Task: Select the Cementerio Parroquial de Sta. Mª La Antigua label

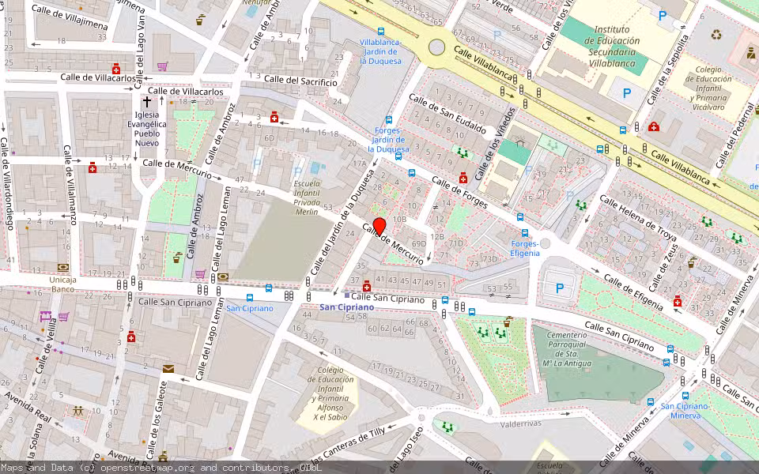Action: pyautogui.click(x=567, y=349)
